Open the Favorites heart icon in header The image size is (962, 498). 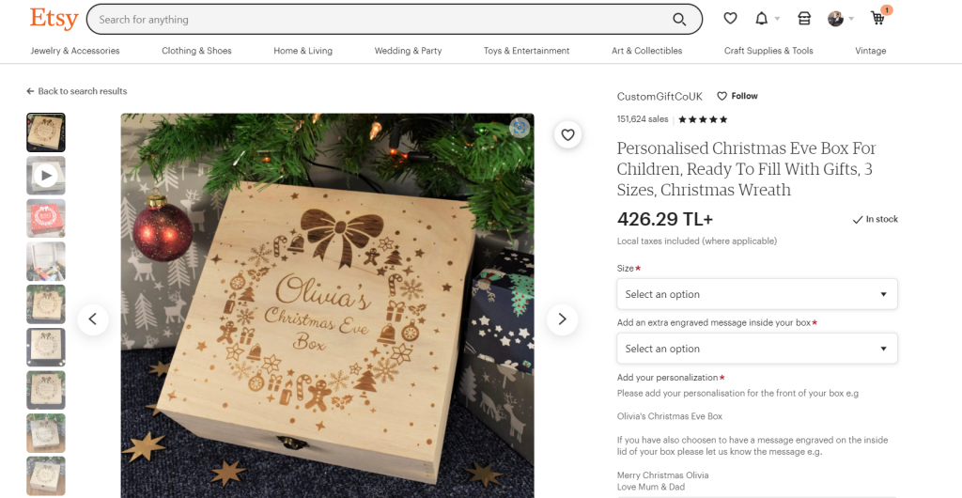(729, 19)
